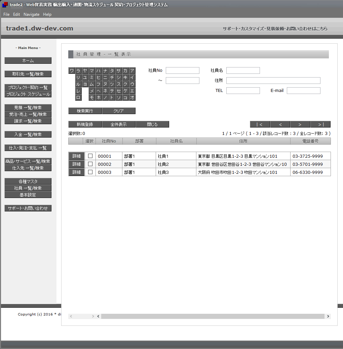Click 全件表示 show all button

coord(119,124)
